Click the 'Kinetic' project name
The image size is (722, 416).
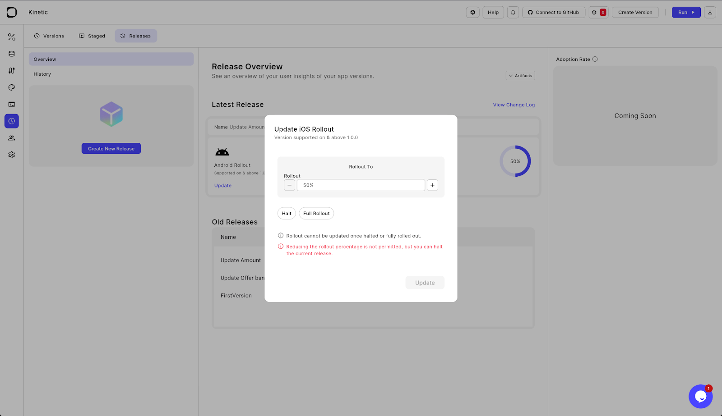38,12
